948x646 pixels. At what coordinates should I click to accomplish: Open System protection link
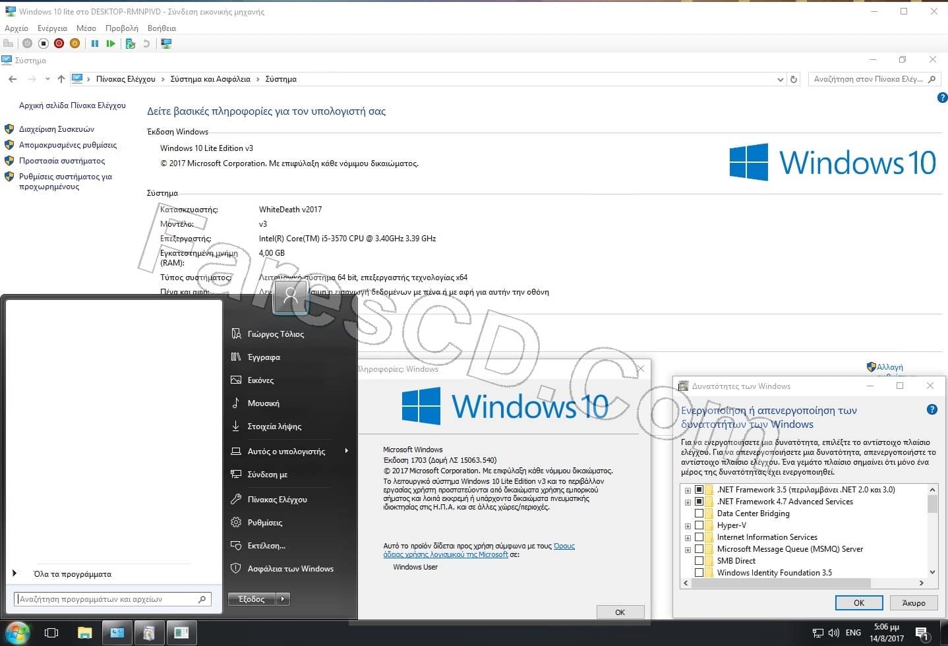(x=62, y=161)
